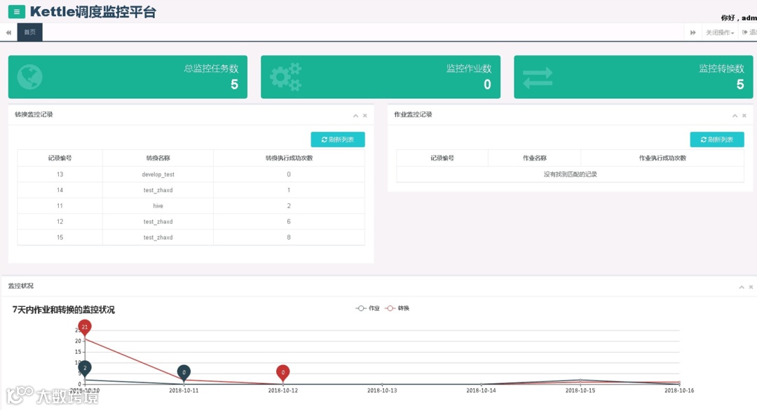Click the Kettle调度监控平台 title
Screen dimensions: 757x410
click(93, 12)
